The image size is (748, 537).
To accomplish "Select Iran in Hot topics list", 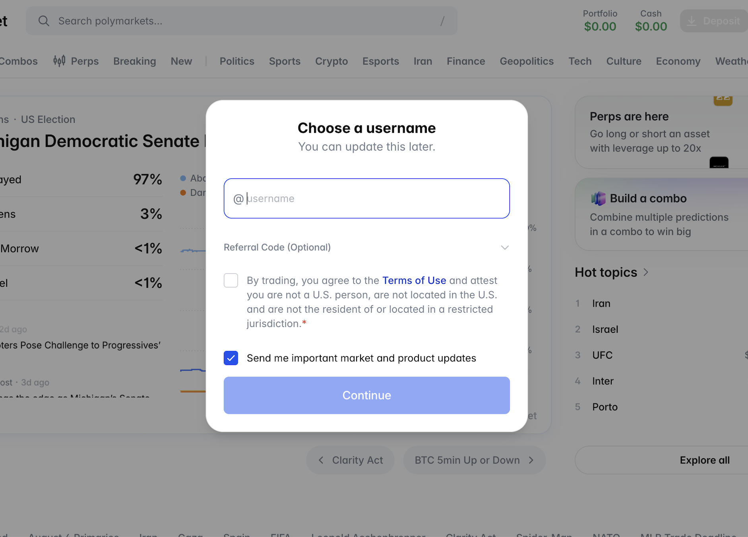I will pos(601,303).
